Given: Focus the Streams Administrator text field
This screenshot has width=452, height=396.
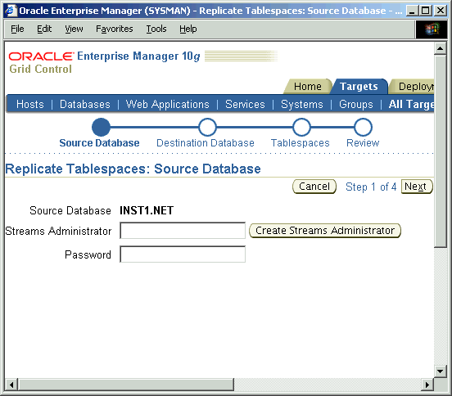Looking at the screenshot, I should 183,231.
